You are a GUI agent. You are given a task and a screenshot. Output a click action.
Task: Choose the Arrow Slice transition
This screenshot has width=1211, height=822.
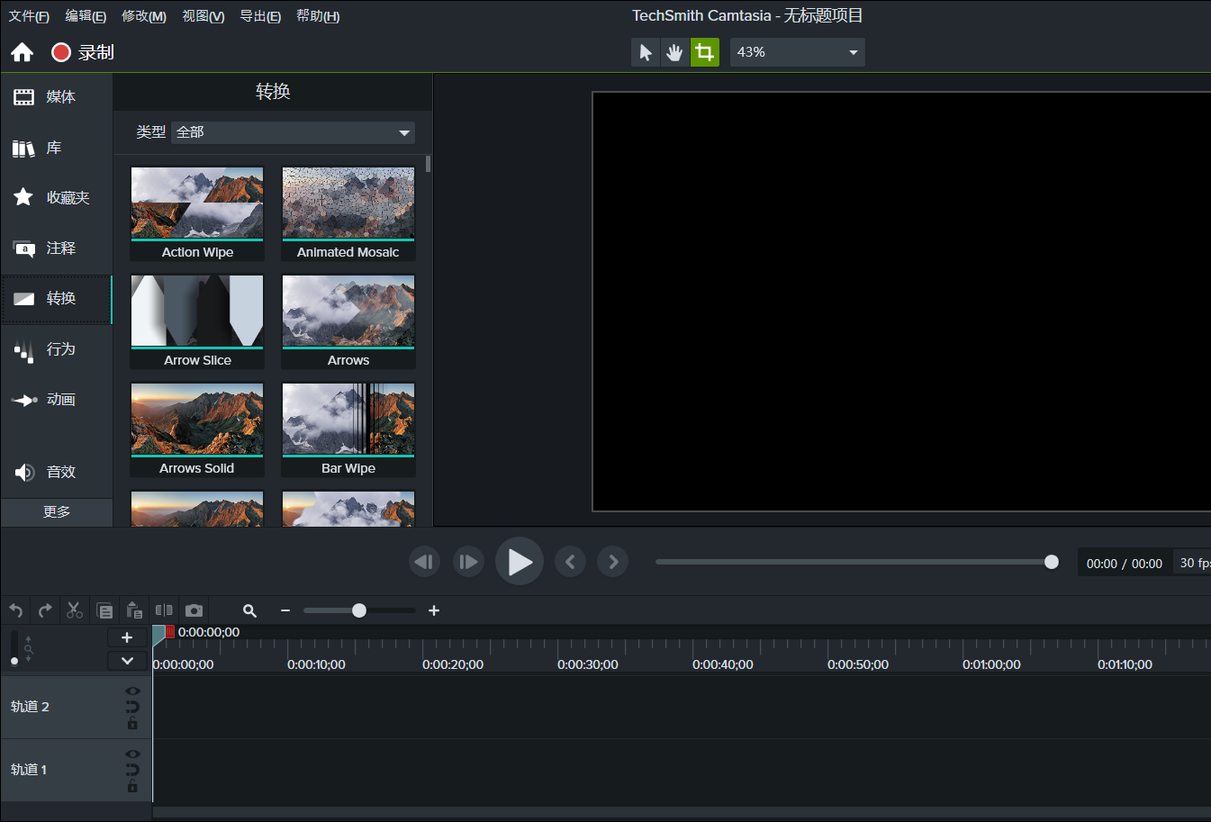[x=197, y=322]
